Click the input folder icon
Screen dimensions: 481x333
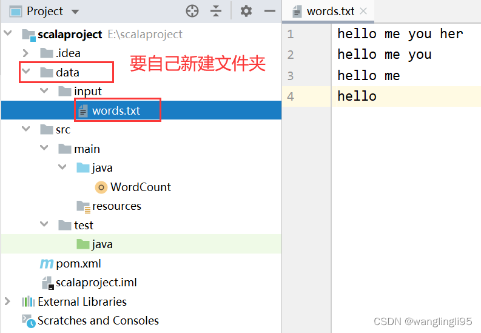point(65,91)
